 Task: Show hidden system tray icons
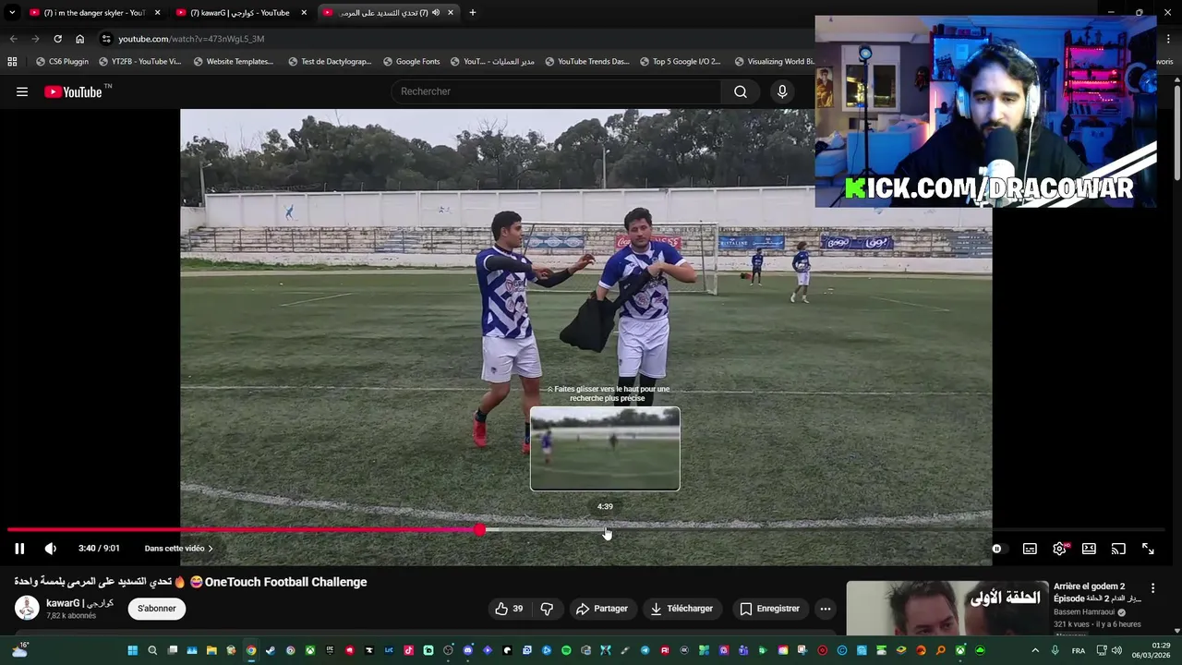point(1034,651)
